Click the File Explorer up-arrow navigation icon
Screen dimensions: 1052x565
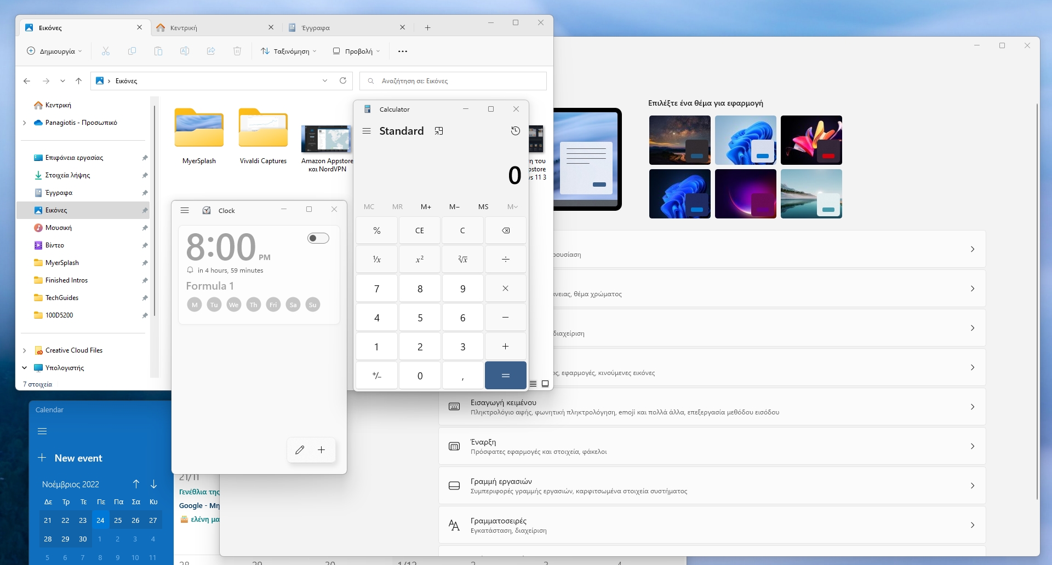[78, 81]
